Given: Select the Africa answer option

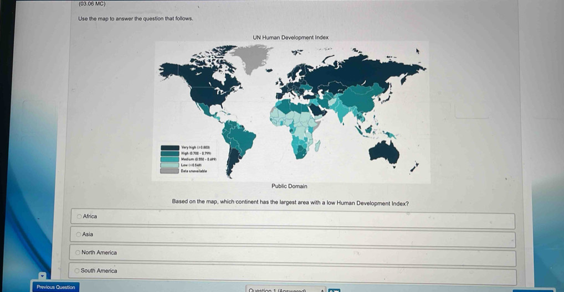Looking at the screenshot, I should tap(293, 218).
